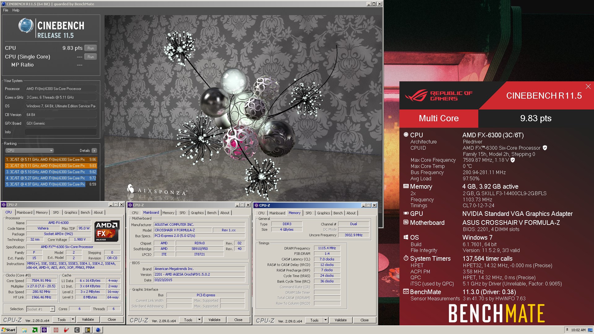
Task: Click the GPU icon in BenchMate panel
Action: tap(406, 213)
